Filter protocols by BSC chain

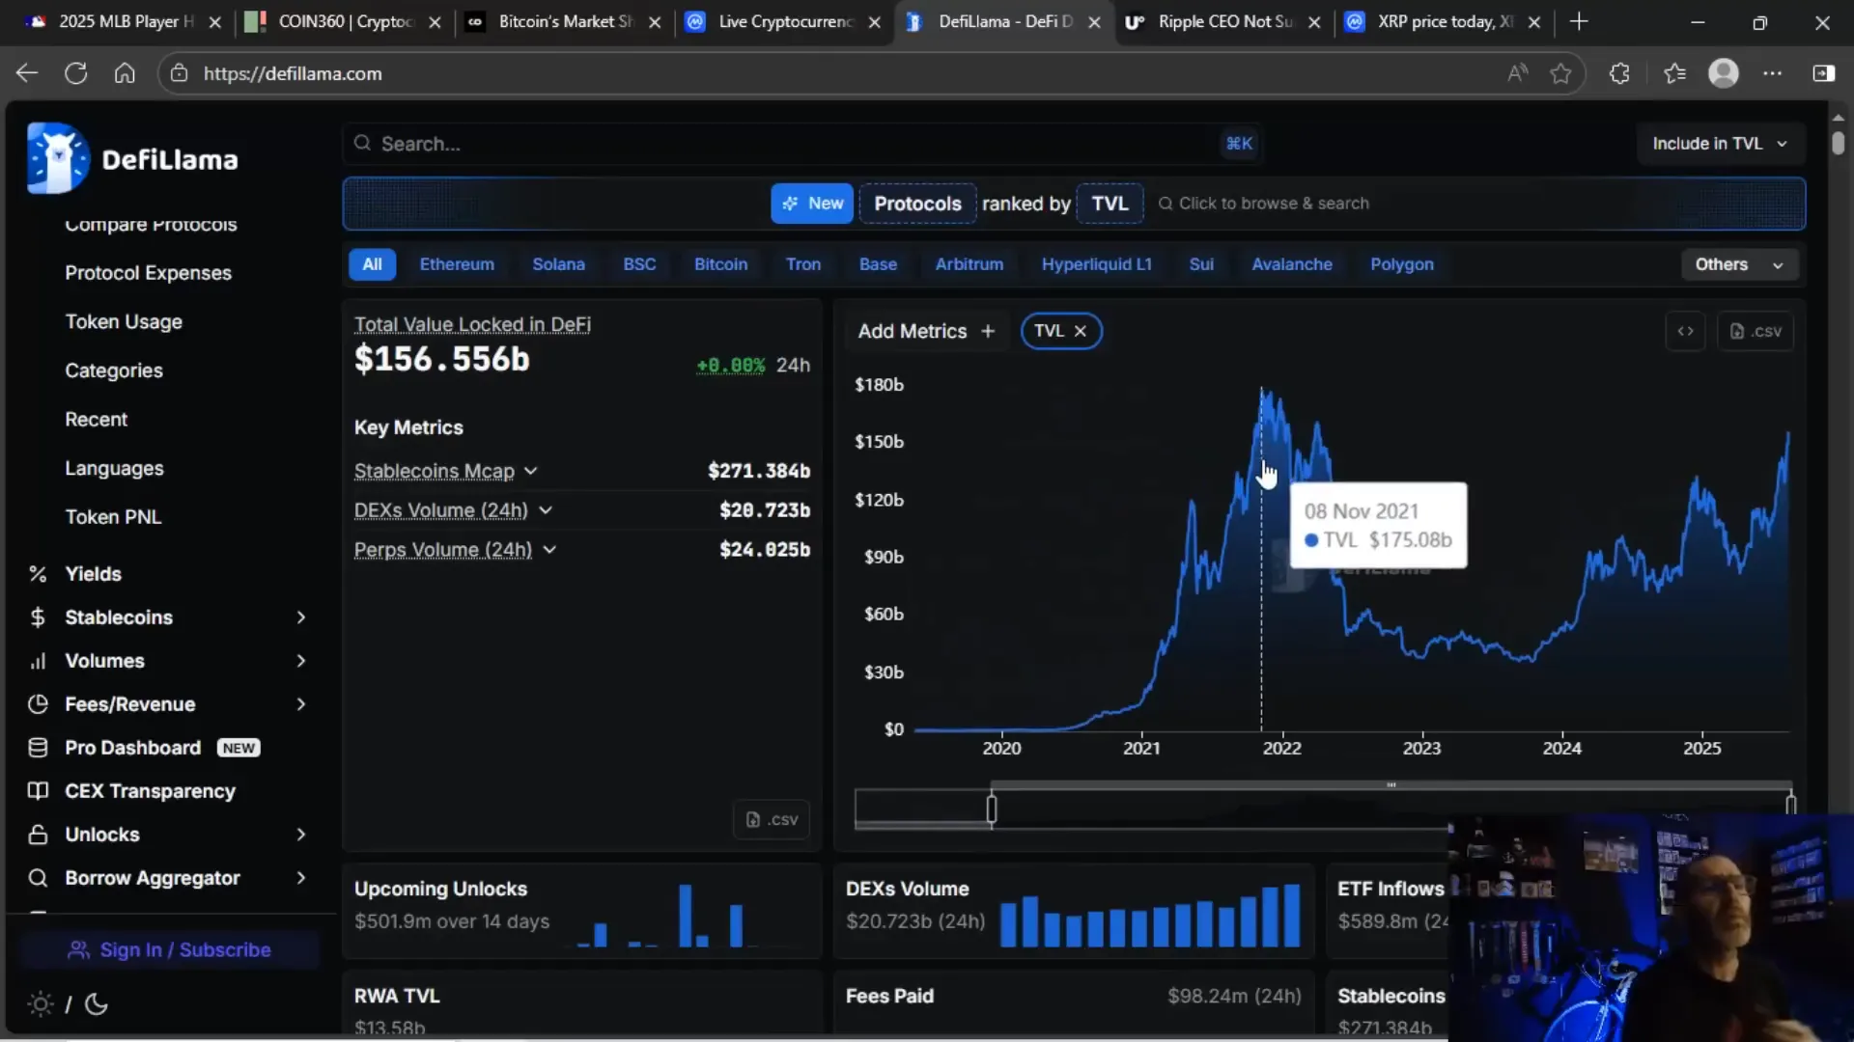point(639,264)
